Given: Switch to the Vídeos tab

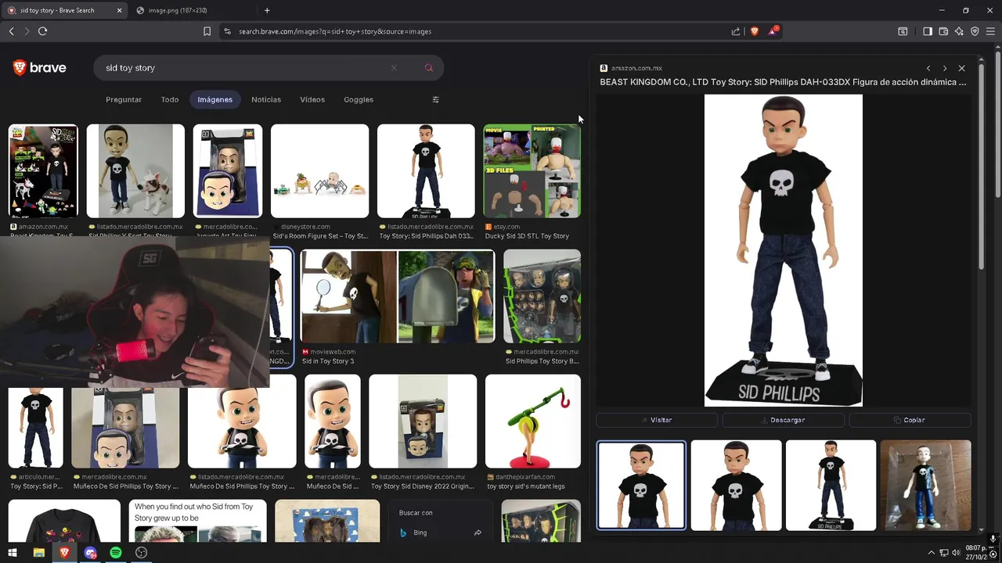Looking at the screenshot, I should click(312, 99).
